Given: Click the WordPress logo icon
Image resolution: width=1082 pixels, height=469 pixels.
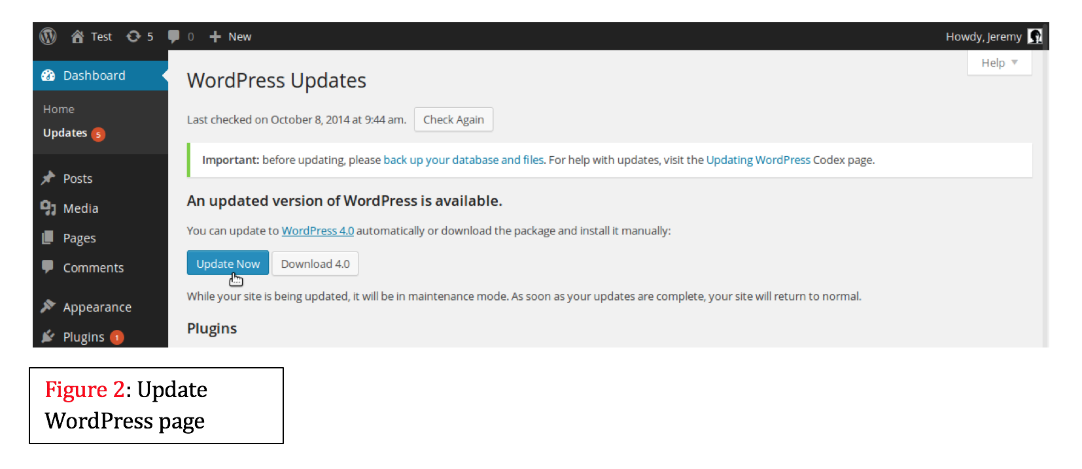Looking at the screenshot, I should [x=48, y=37].
